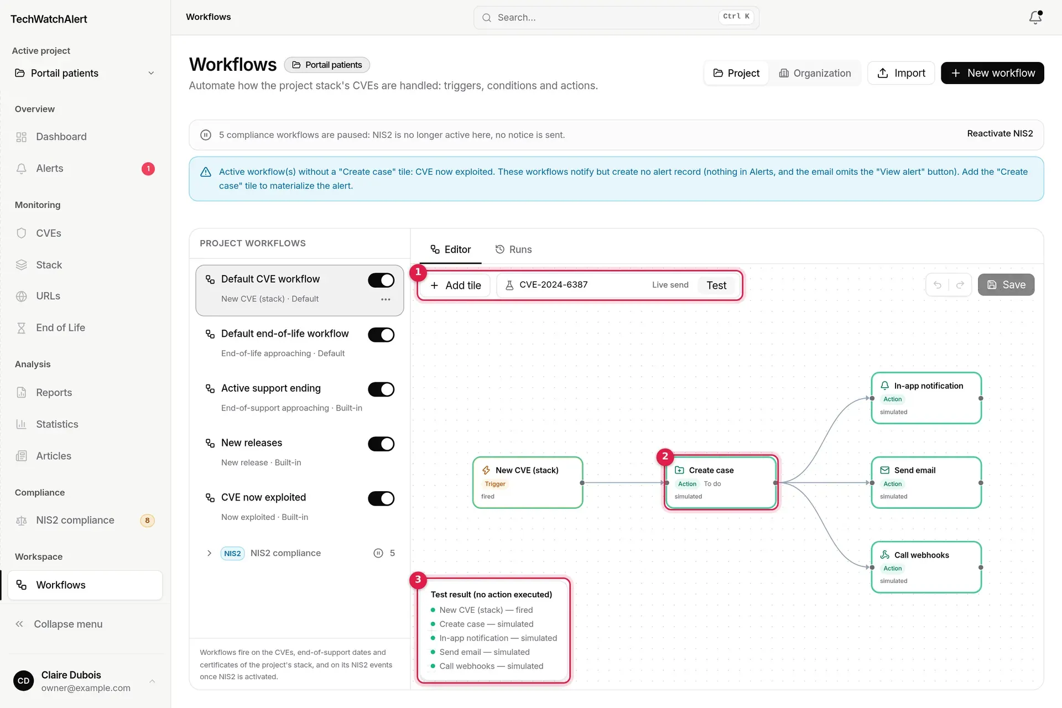Toggle the Default end-of-life workflow switch
Image resolution: width=1062 pixels, height=708 pixels.
tap(381, 335)
